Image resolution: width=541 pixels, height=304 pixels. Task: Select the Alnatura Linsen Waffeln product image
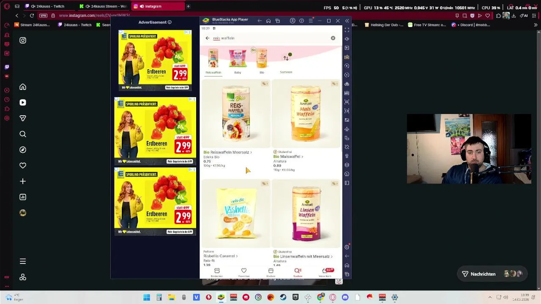tap(306, 213)
